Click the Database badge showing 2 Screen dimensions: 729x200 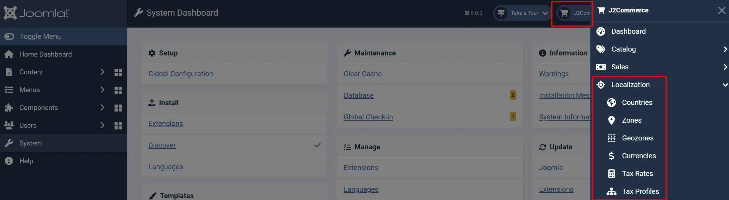(513, 95)
